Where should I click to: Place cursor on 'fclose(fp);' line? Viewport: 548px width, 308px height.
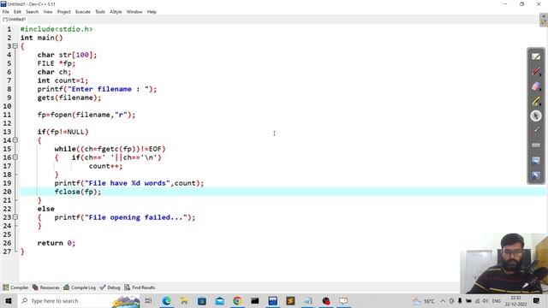pyautogui.click(x=78, y=192)
